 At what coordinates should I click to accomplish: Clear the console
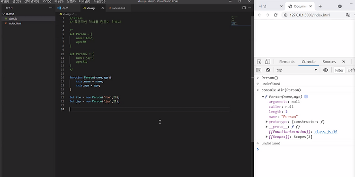[x=268, y=70]
